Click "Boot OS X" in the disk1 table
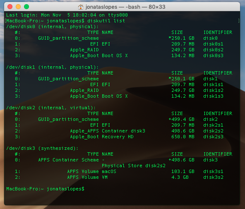The image size is (245, 209). point(115,96)
